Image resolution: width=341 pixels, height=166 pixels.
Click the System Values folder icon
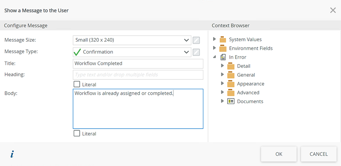(223, 39)
